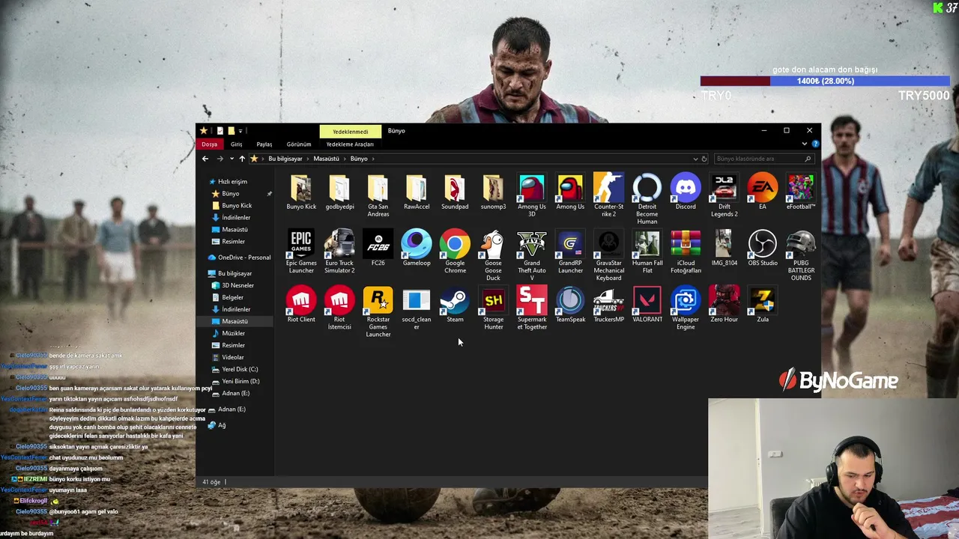Open the Google Chrome shortcut
Viewport: 959px width, 539px height.
click(455, 252)
